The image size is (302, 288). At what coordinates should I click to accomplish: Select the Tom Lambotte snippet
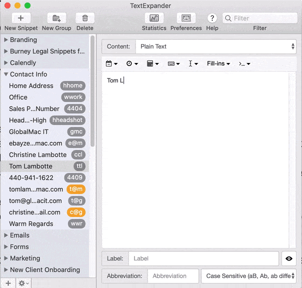44,166
